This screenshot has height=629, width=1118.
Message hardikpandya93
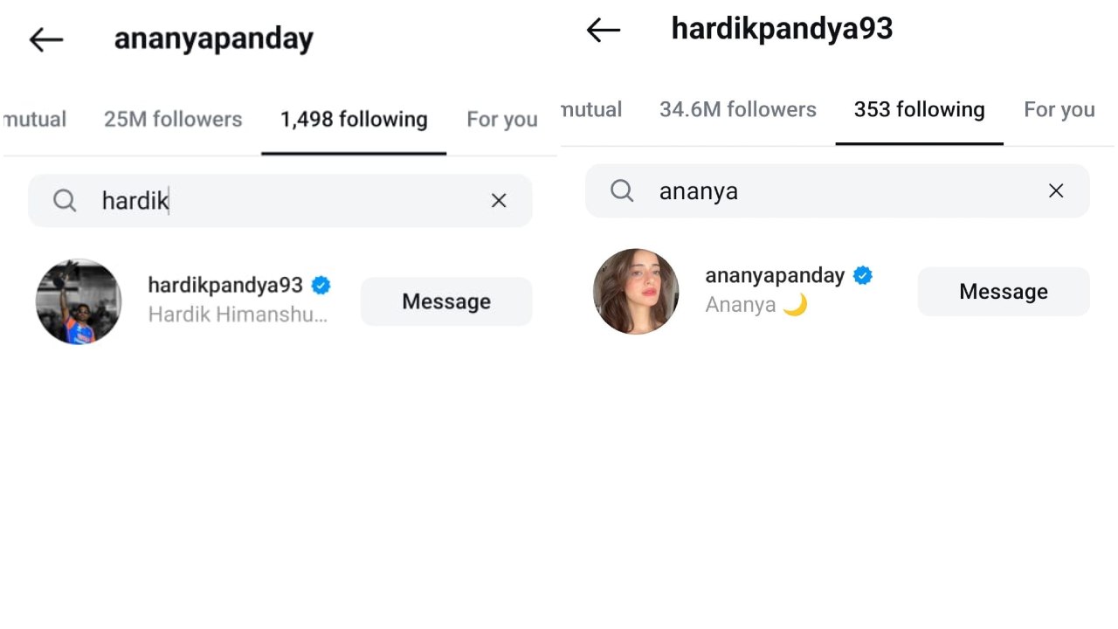tap(446, 301)
